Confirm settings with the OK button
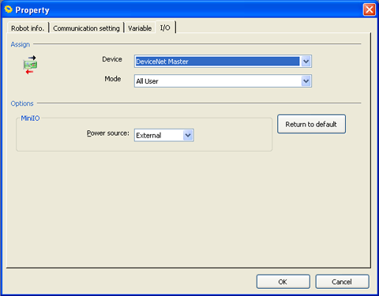The width and height of the screenshot is (379, 296). click(283, 282)
